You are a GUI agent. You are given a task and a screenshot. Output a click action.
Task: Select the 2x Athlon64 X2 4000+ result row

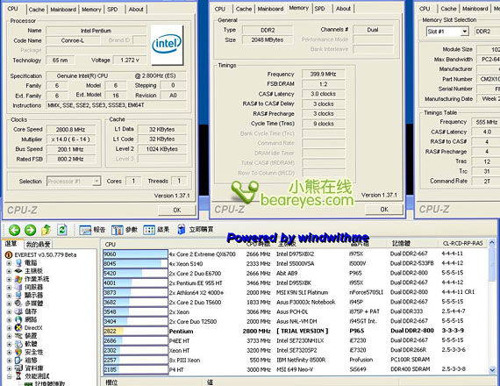point(295,292)
